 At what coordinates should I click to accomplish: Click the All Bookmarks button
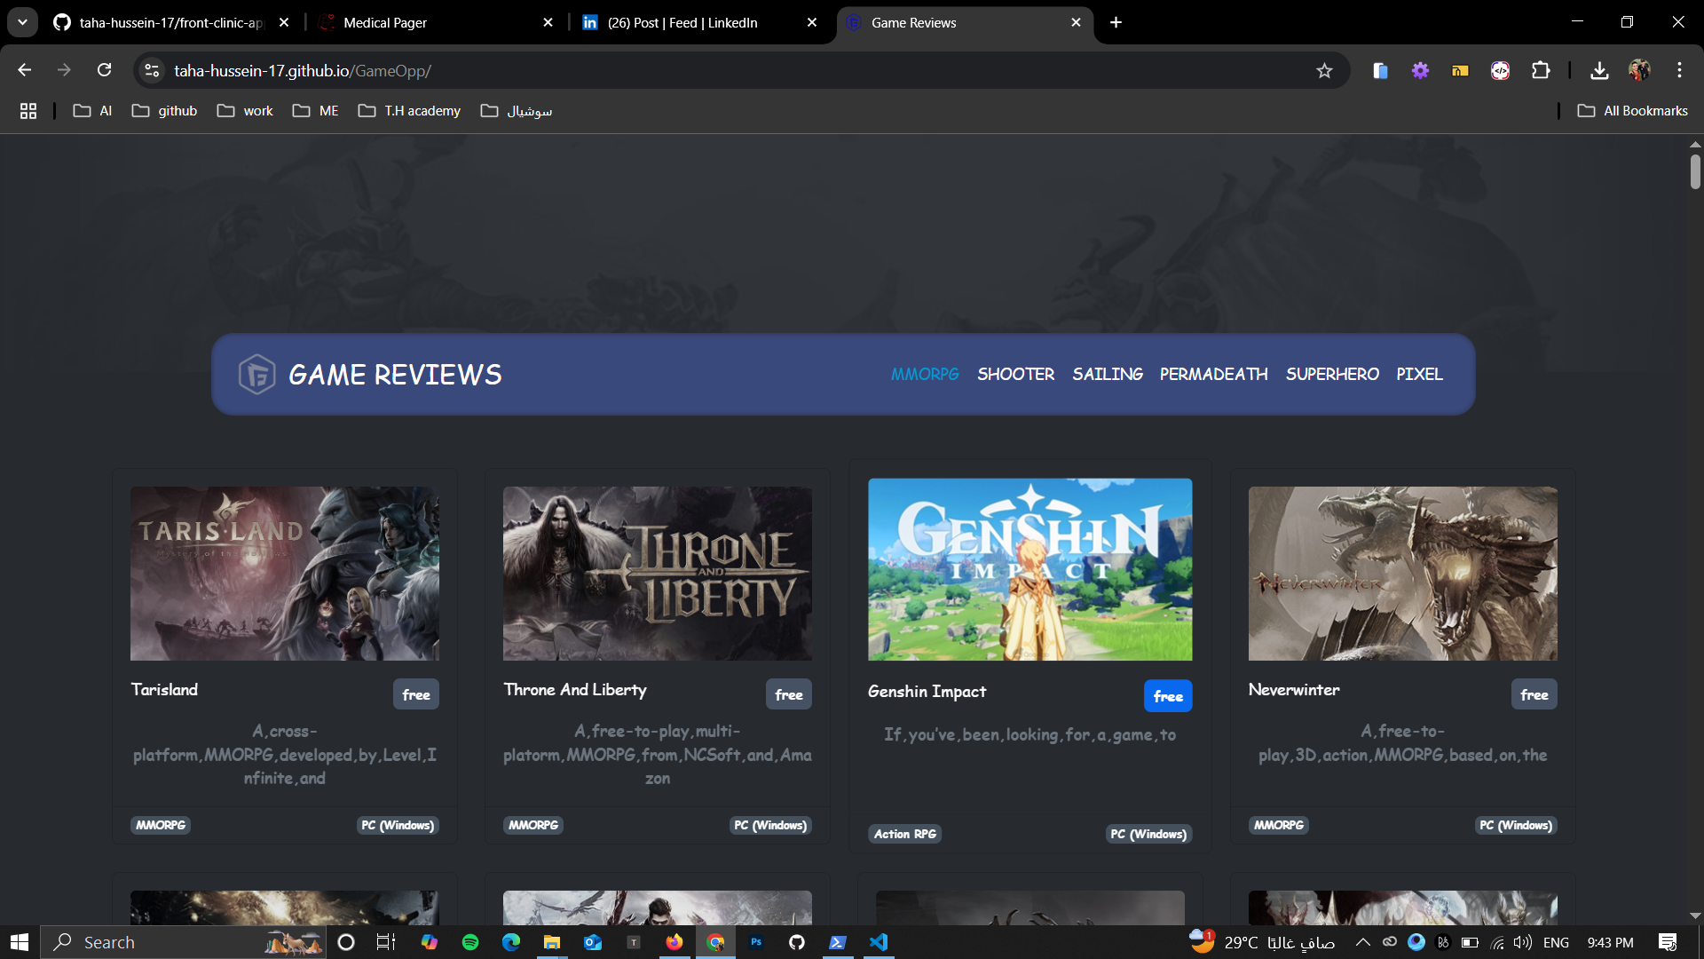click(x=1633, y=111)
